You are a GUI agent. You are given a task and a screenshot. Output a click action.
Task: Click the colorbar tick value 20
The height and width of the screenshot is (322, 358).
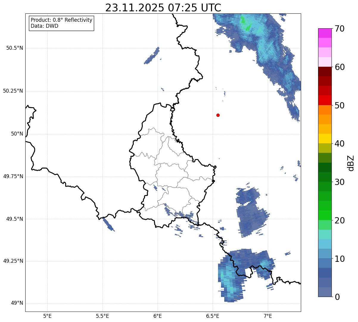click(340, 220)
